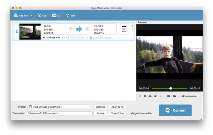Viewport: 213px width, 135px height.
Task: Click the preview total time 00:00:15
Action: click(195, 88)
